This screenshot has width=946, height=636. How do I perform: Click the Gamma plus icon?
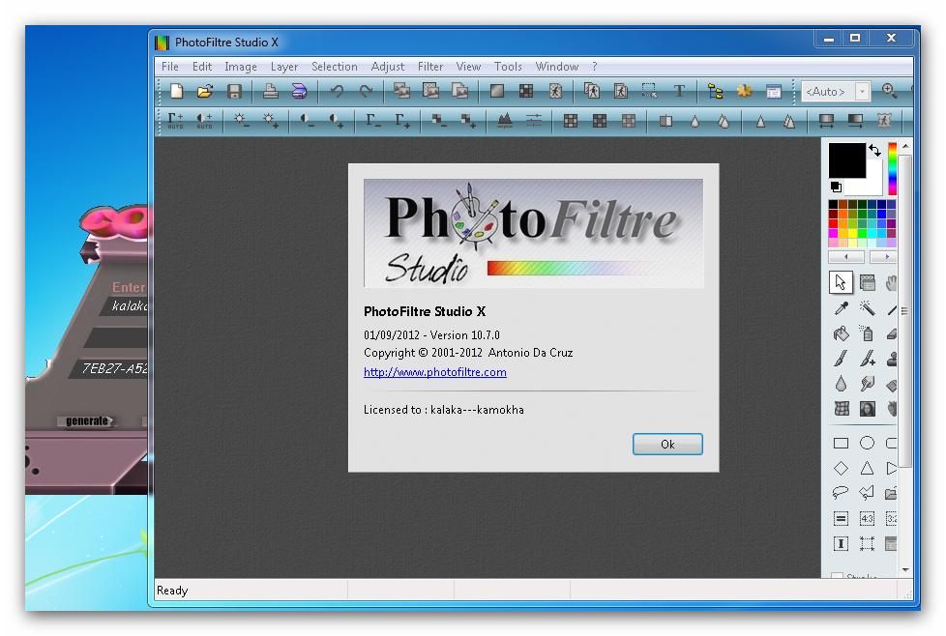[402, 121]
